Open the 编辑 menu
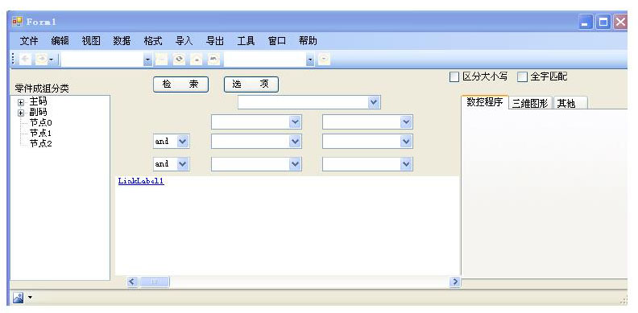 [60, 41]
